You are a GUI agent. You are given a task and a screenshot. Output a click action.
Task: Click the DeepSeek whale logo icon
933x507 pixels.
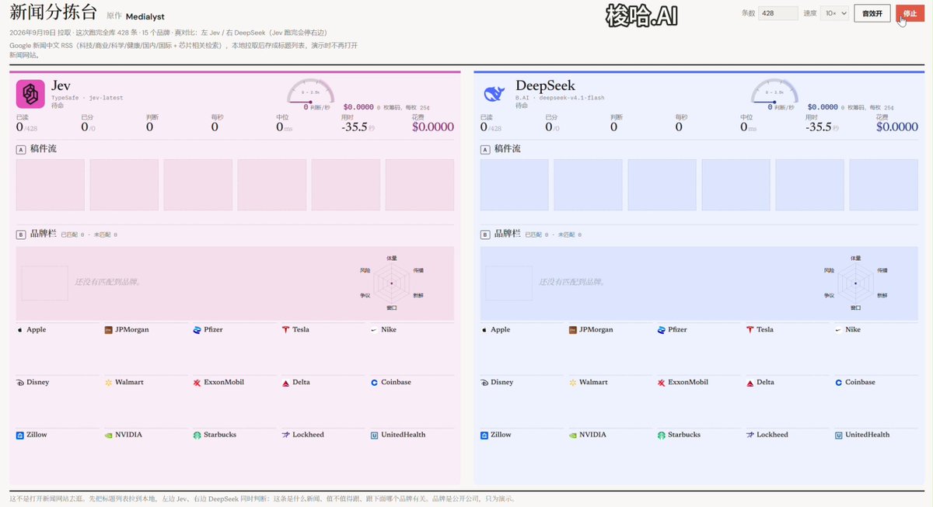point(494,94)
